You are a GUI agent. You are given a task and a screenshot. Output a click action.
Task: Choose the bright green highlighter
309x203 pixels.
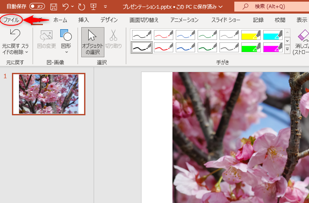pyautogui.click(x=251, y=47)
